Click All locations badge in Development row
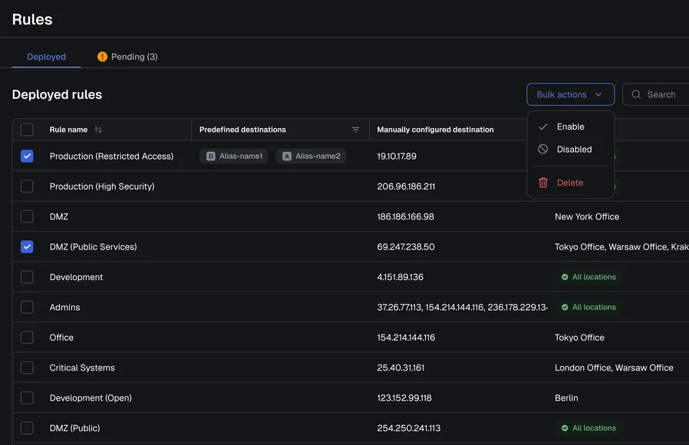689x445 pixels. [x=588, y=277]
